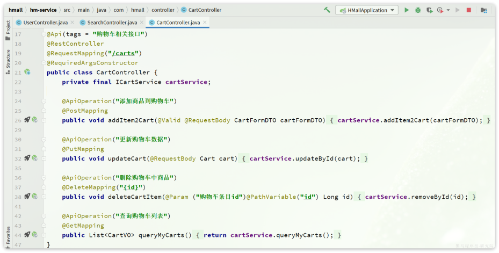Click the Profiler run icon
The width and height of the screenshot is (499, 253).
[x=440, y=10]
